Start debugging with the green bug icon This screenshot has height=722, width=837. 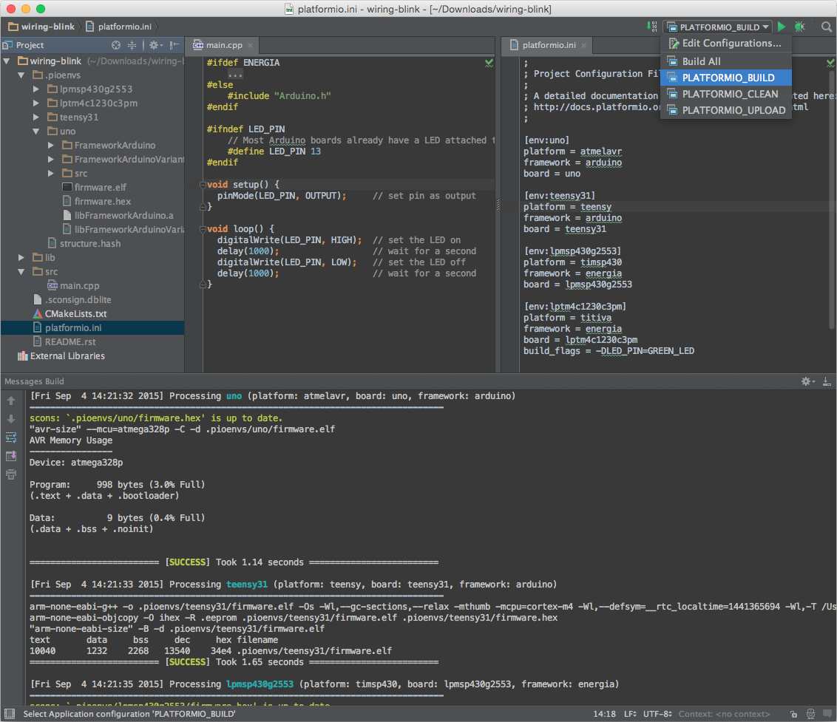point(799,27)
